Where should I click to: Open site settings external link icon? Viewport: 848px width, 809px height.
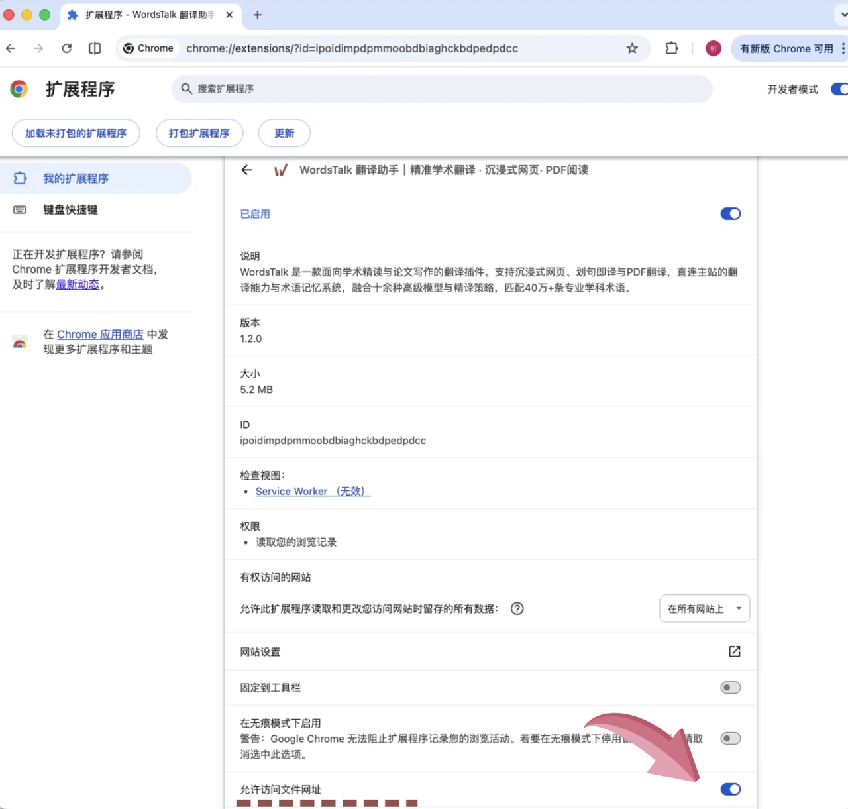(734, 651)
